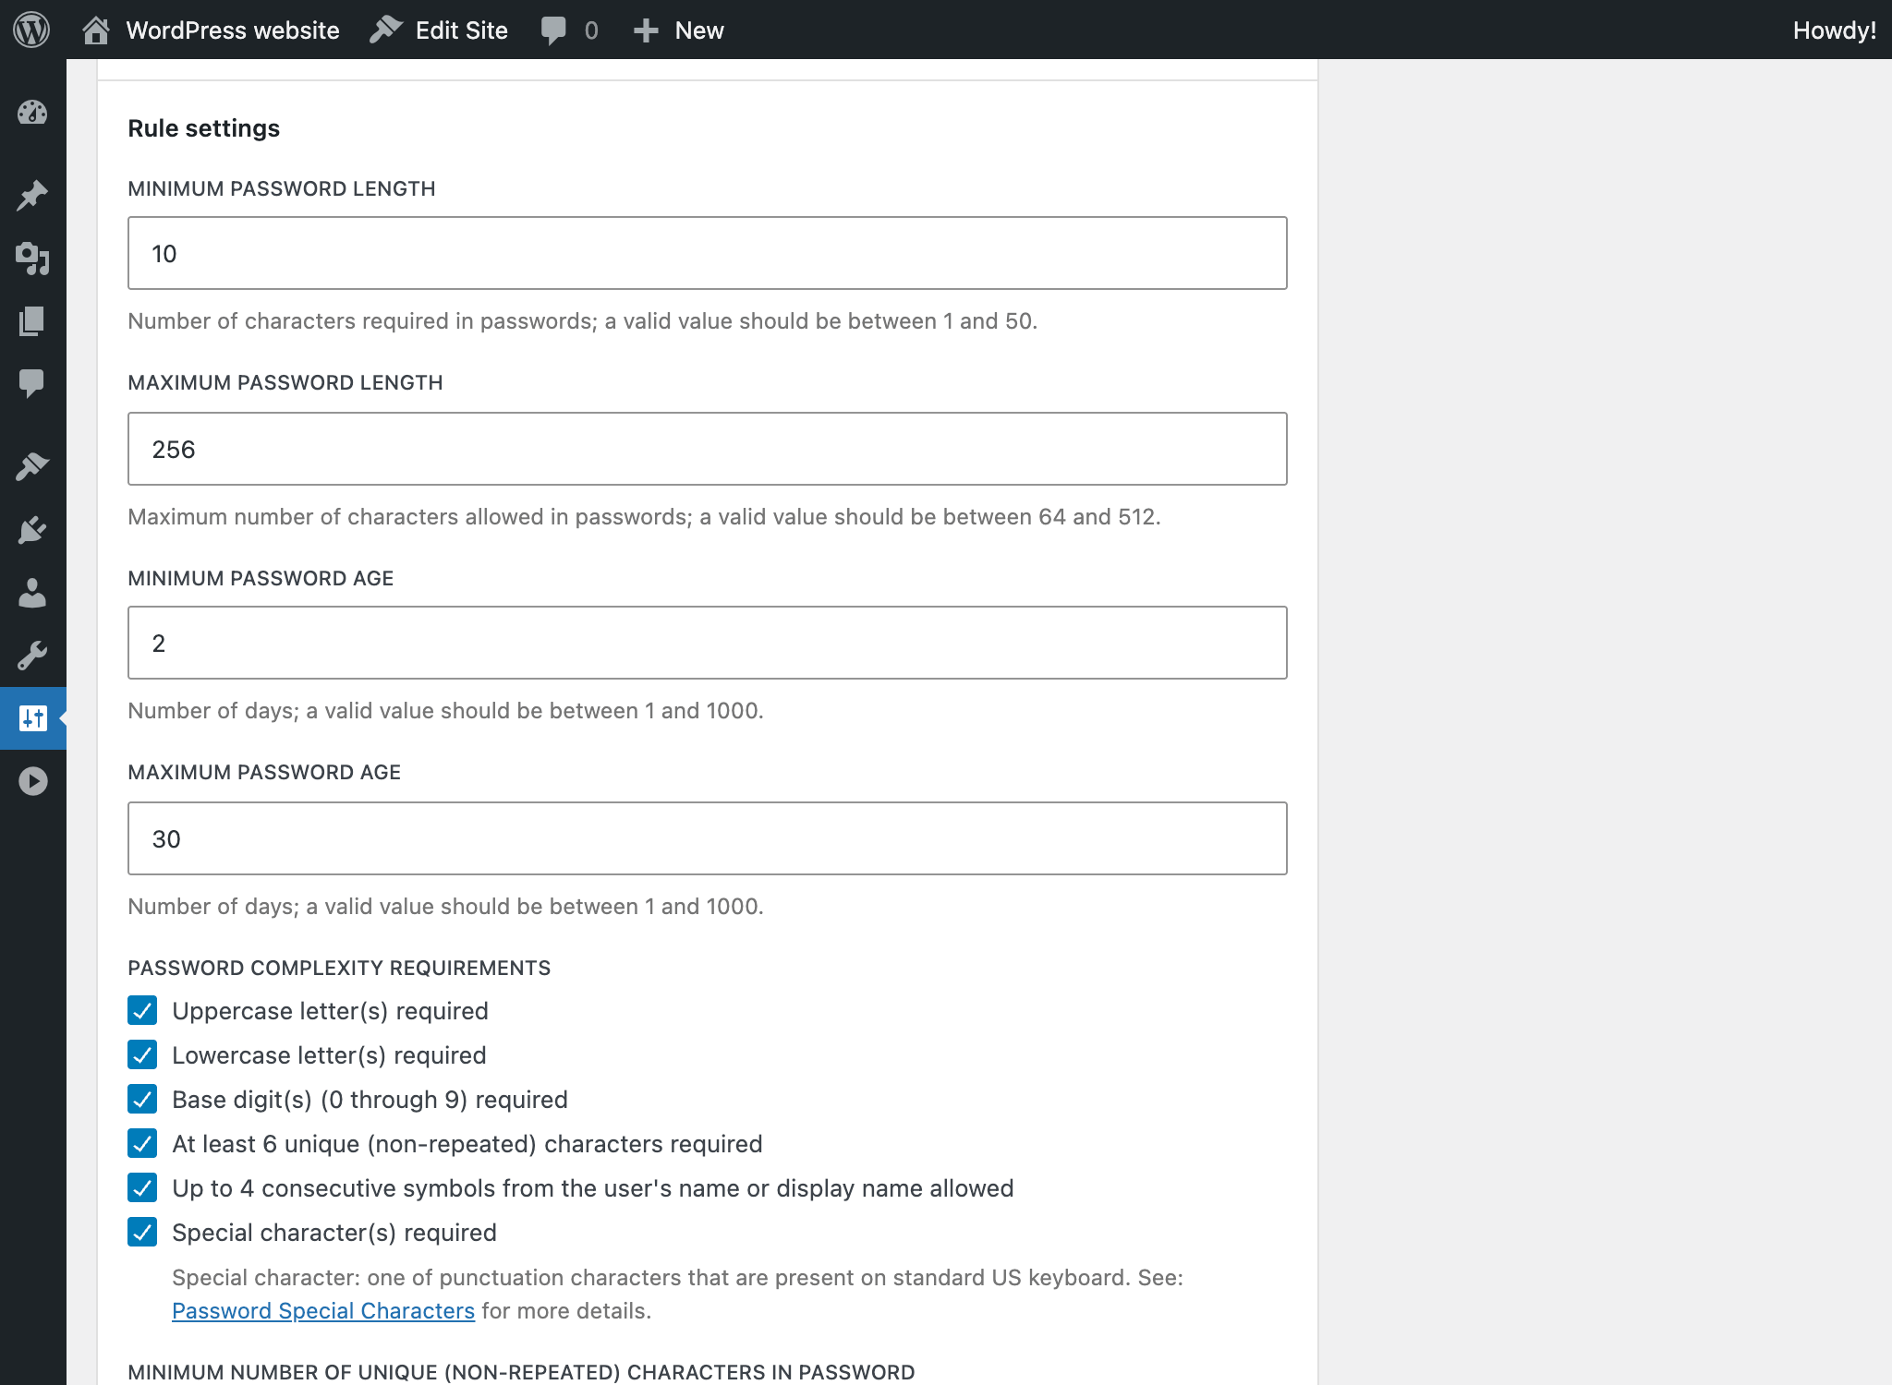The image size is (1892, 1385).
Task: Open the Appearance brush icon
Action: point(32,466)
